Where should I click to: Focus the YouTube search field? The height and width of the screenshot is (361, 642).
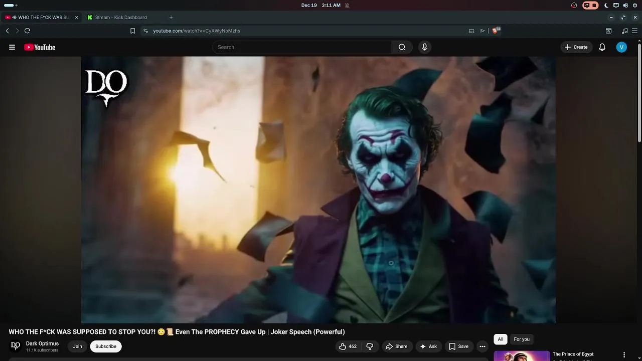tap(302, 47)
